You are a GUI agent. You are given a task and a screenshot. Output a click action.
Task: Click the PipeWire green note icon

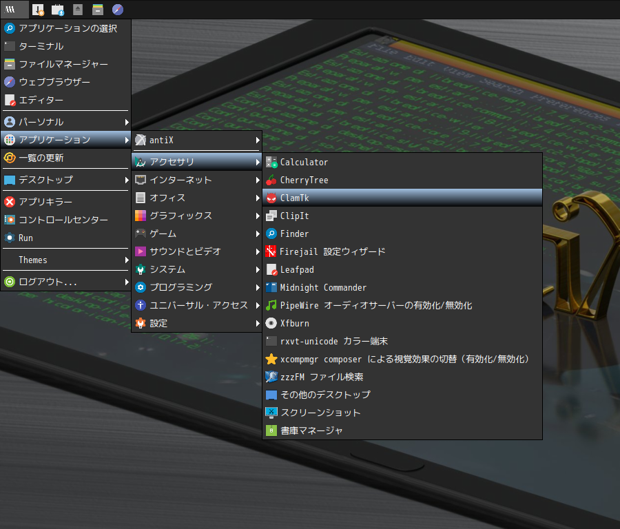271,305
